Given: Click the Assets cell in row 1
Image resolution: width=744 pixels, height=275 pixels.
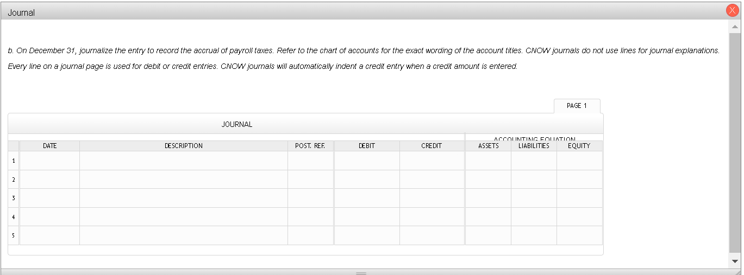Looking at the screenshot, I should 489,161.
